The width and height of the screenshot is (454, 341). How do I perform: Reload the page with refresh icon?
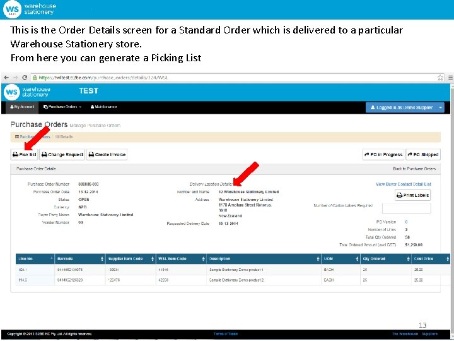[x=25, y=78]
